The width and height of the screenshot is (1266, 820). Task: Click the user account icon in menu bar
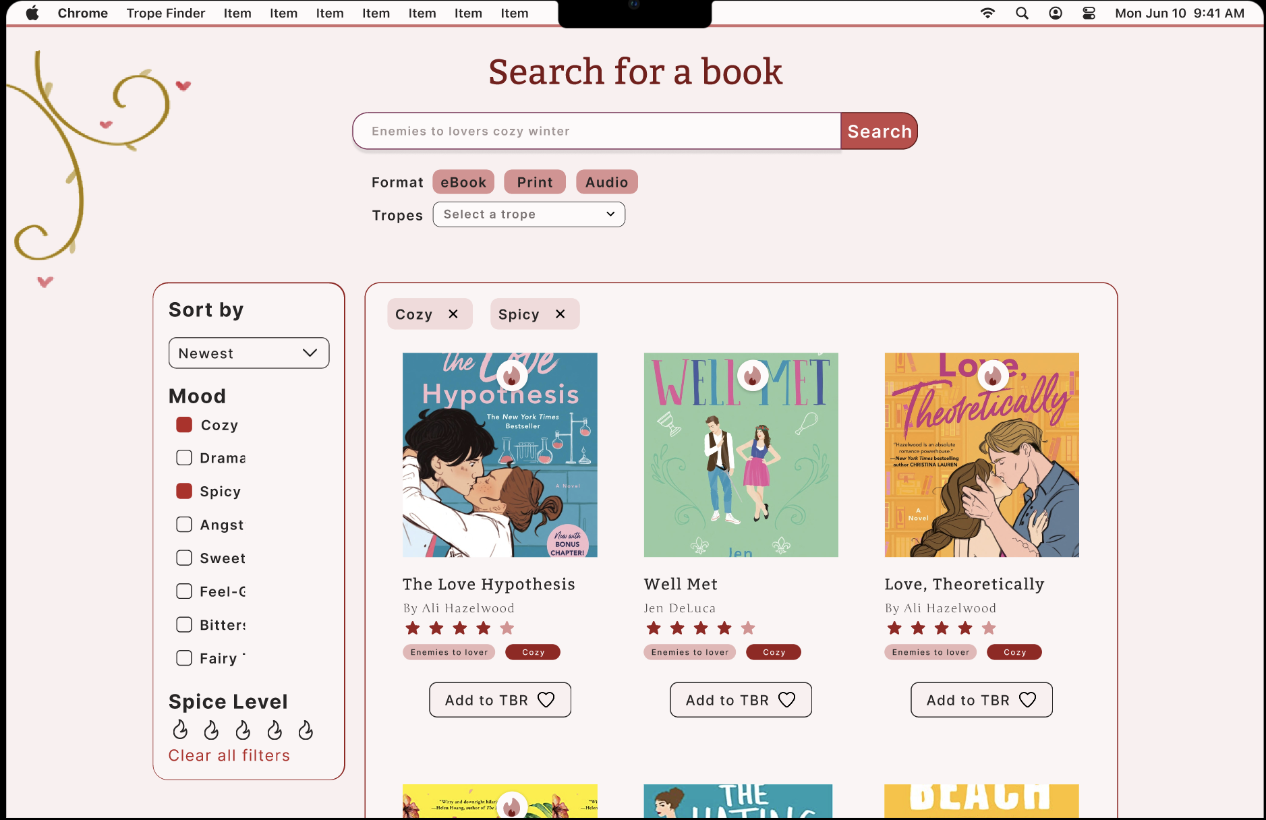click(x=1056, y=13)
